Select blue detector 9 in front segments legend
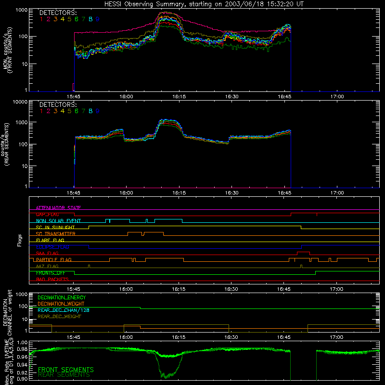385x385 pixels. tap(98, 19)
